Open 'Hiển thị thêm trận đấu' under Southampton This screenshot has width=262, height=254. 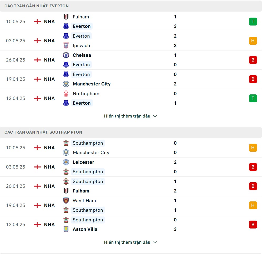pos(127,242)
